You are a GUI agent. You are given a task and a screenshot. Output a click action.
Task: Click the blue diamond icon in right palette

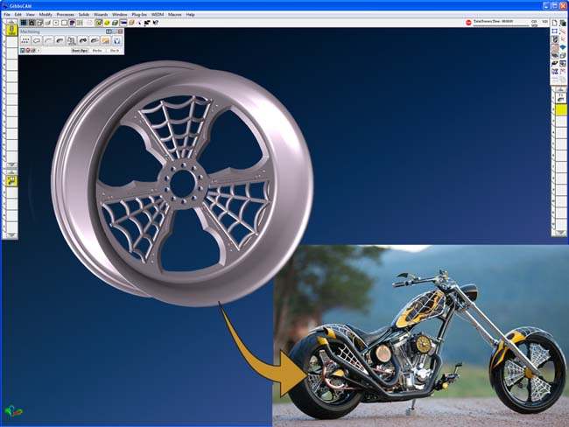pyautogui.click(x=563, y=47)
